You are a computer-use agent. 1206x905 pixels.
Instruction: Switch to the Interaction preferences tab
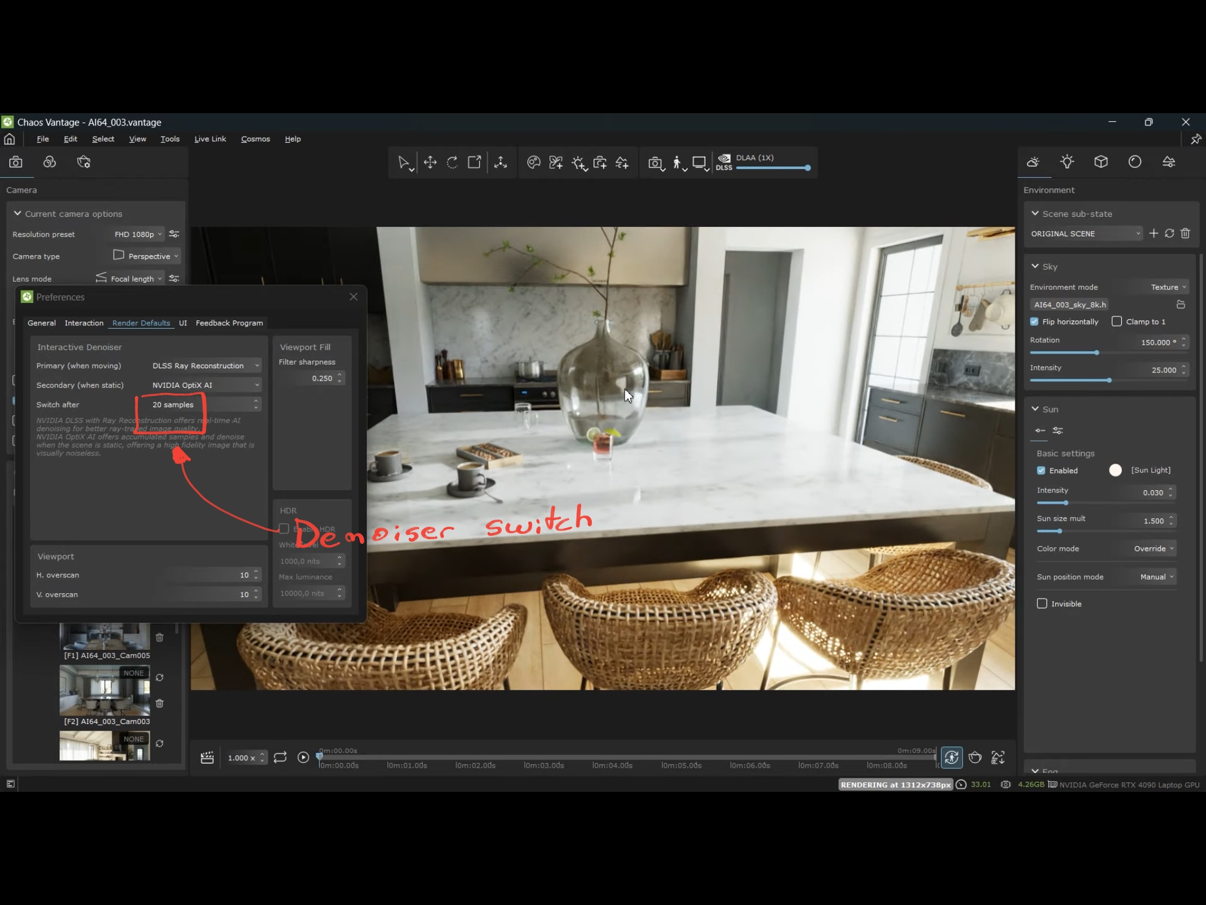point(84,323)
